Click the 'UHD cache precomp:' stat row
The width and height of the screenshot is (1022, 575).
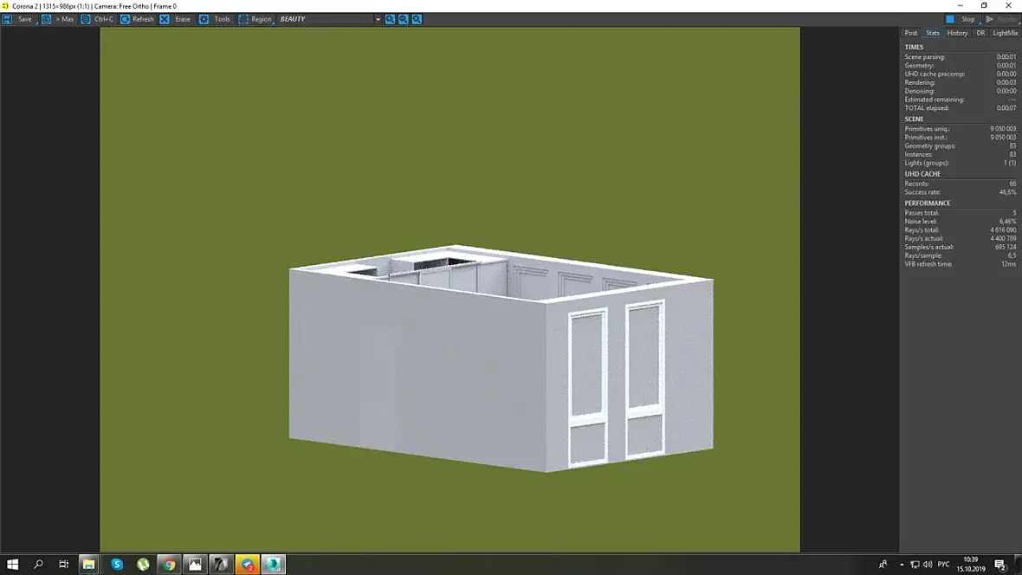pos(961,74)
